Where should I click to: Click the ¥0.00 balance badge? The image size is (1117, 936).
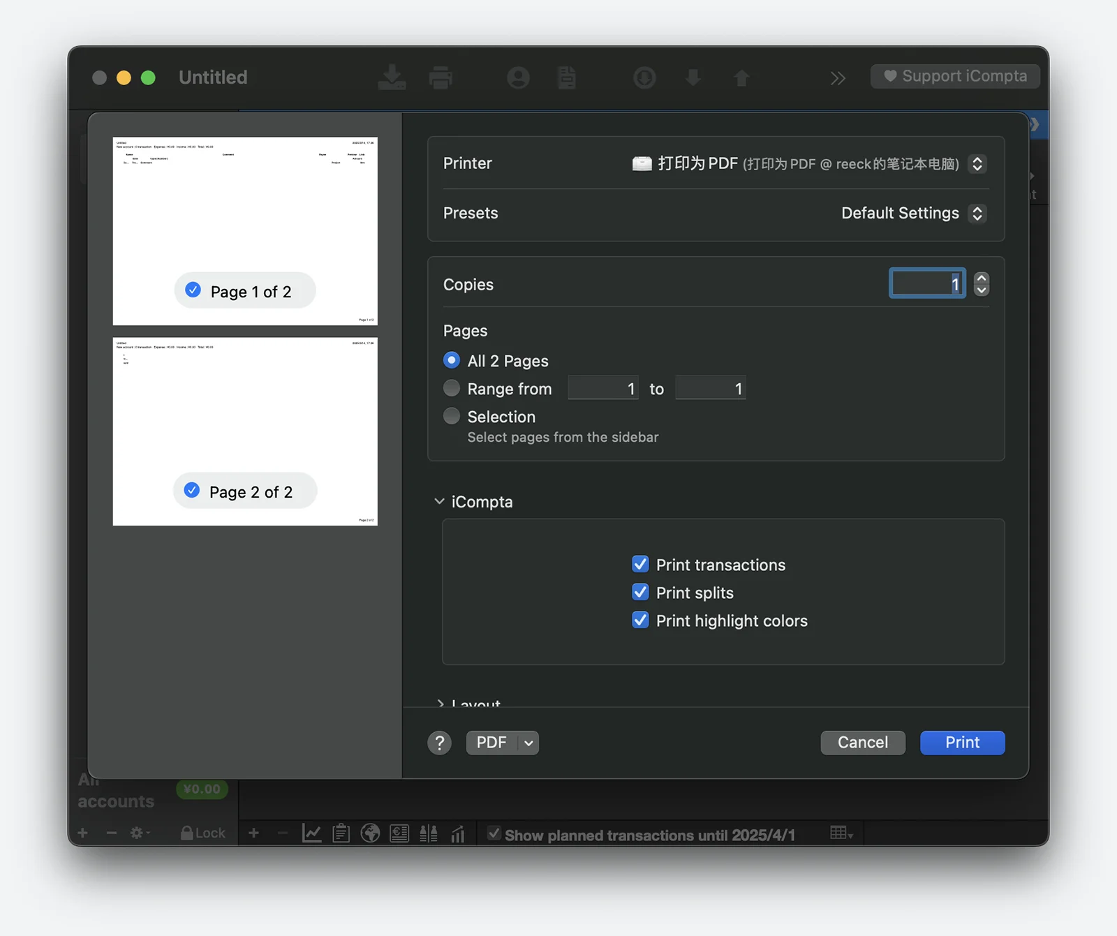click(x=202, y=789)
